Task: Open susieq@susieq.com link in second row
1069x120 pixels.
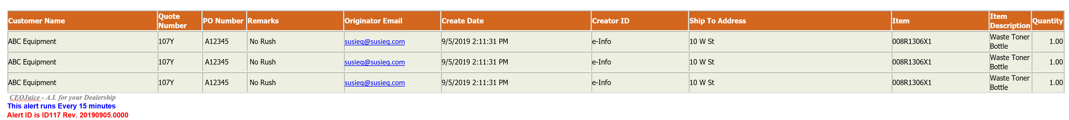Action: pyautogui.click(x=374, y=62)
